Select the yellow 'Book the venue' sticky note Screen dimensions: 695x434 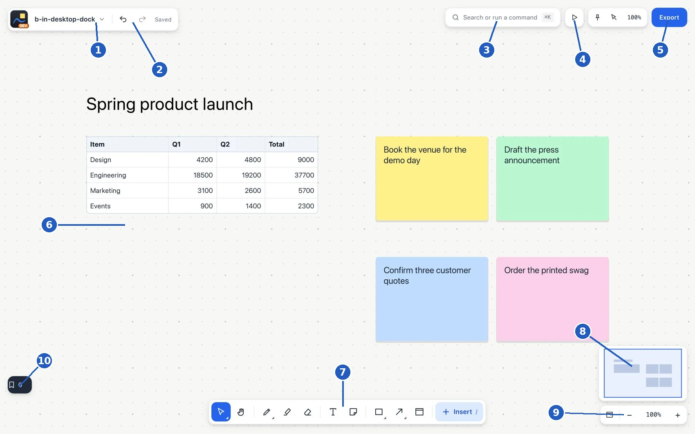432,179
